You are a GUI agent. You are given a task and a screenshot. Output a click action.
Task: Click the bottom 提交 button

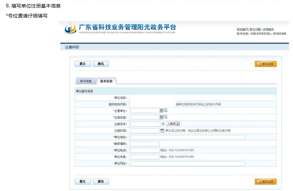(x=82, y=181)
